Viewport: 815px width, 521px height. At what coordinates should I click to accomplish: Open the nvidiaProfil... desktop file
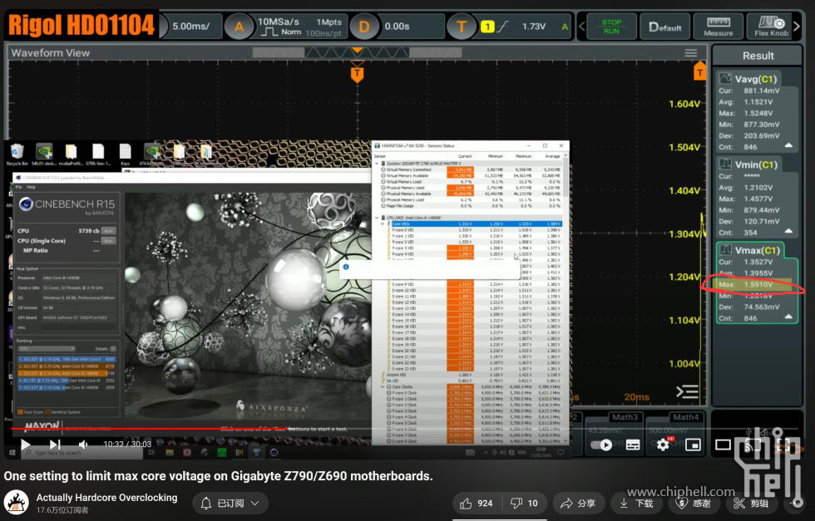pos(72,155)
